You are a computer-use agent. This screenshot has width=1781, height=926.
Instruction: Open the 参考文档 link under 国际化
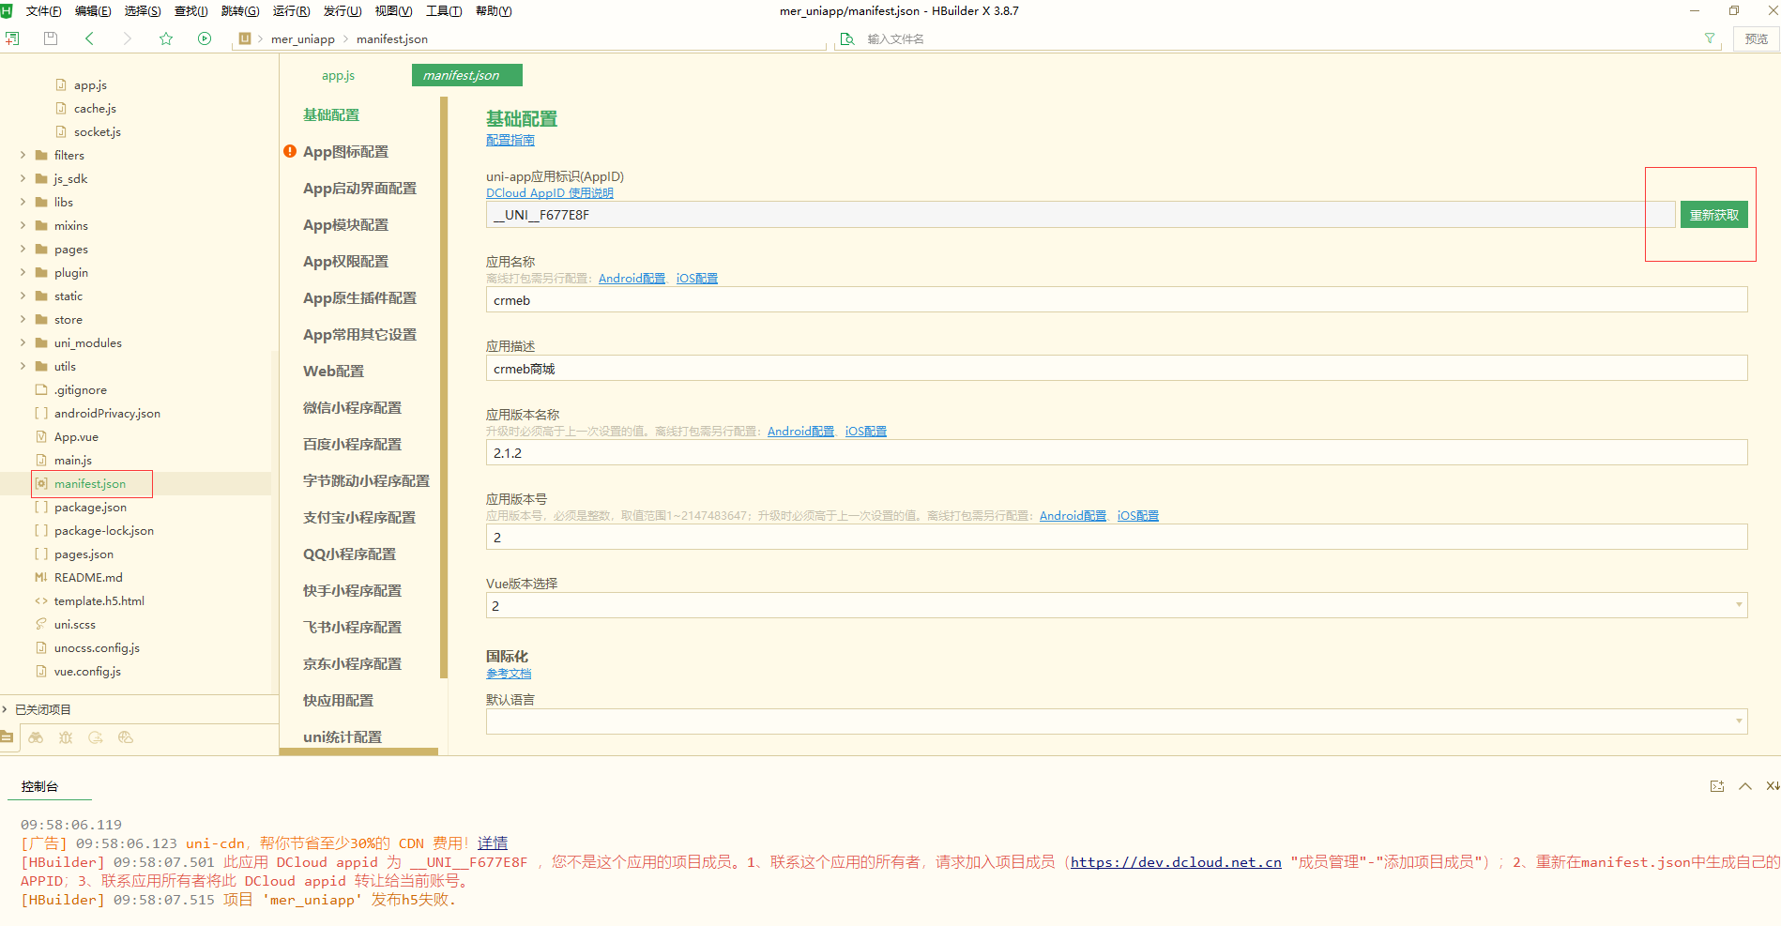[x=509, y=673]
